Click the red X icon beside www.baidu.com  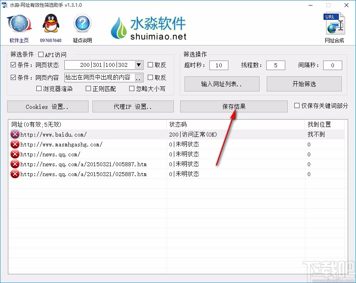pos(15,134)
